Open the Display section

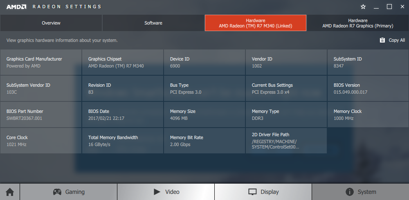[x=263, y=192]
